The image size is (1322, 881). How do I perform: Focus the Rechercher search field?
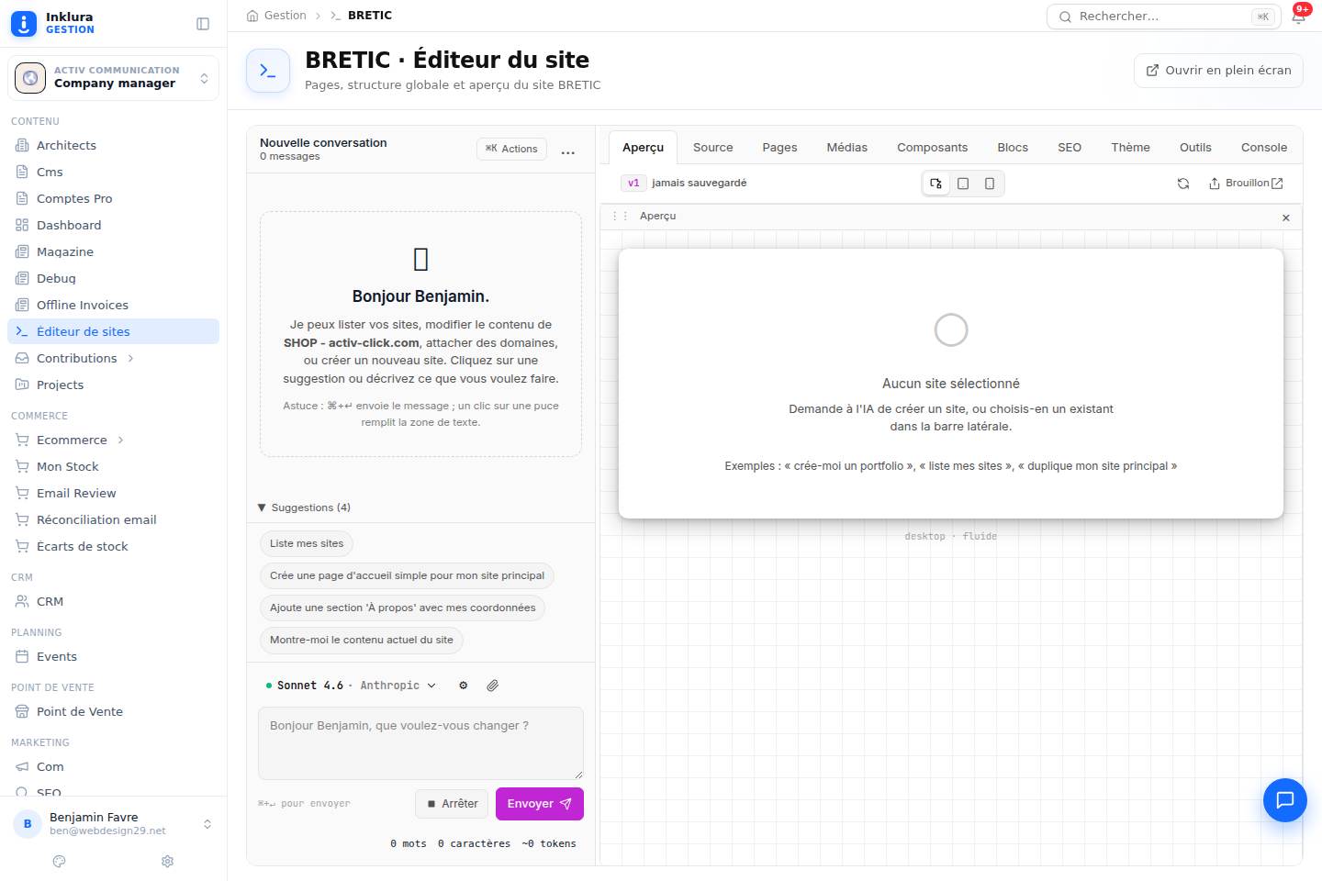1163,17
